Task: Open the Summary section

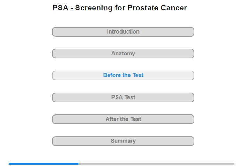Action: (x=123, y=141)
